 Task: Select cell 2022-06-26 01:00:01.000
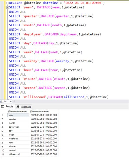(x=44, y=150)
